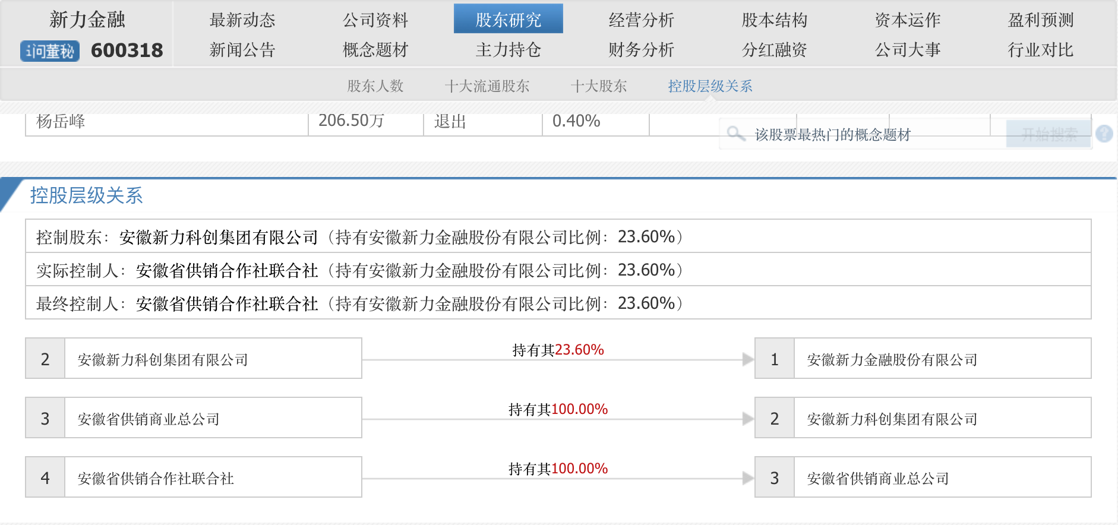Open 盈利预测 tab
Viewport: 1118px width, 525px height.
click(x=1040, y=20)
